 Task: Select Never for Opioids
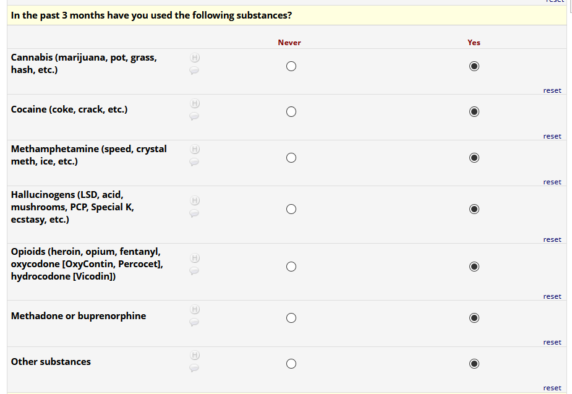tap(291, 267)
